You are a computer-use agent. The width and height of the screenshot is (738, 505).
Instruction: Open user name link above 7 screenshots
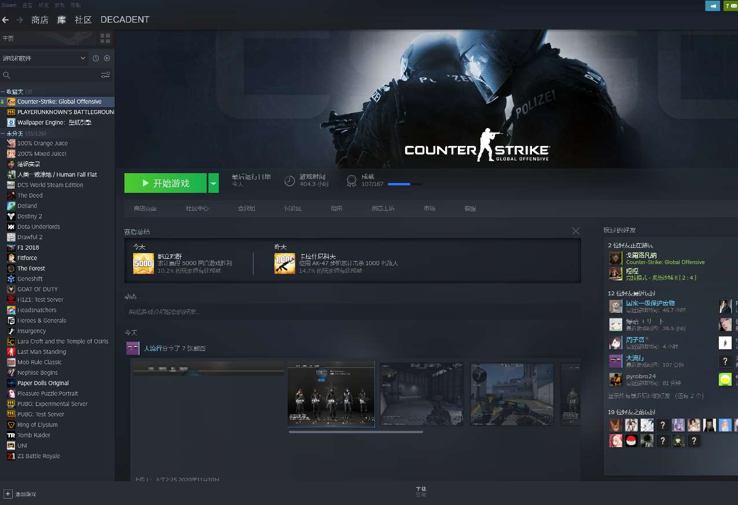153,348
